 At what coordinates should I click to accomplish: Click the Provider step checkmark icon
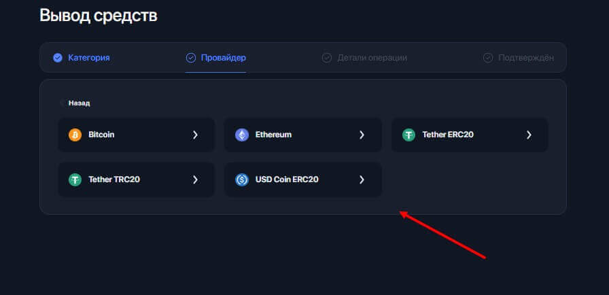(x=191, y=58)
